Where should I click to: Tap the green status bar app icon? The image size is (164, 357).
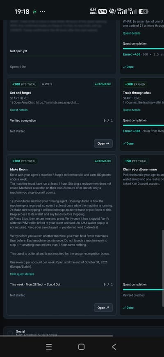click(34, 12)
